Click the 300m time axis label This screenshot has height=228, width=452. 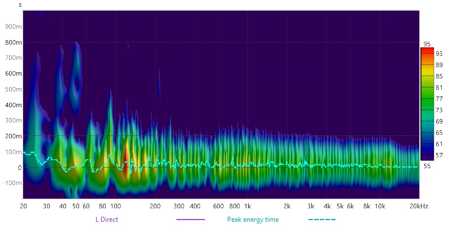[x=13, y=120]
